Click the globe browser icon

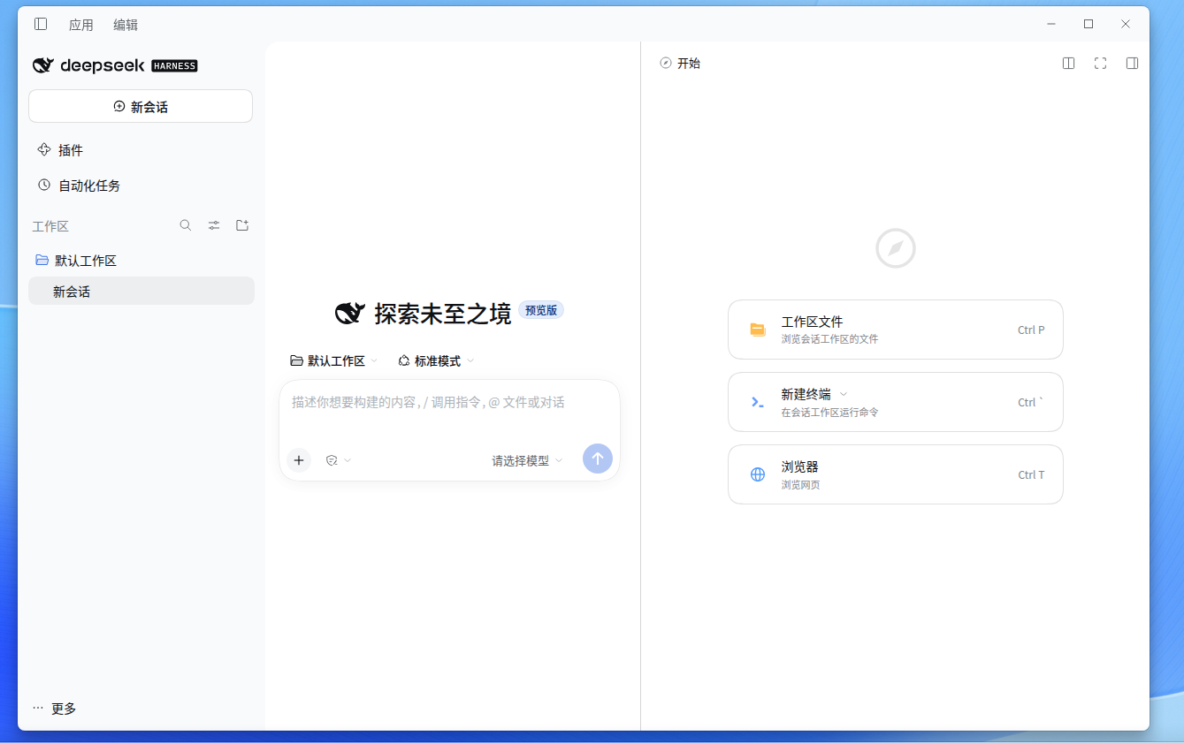[758, 474]
